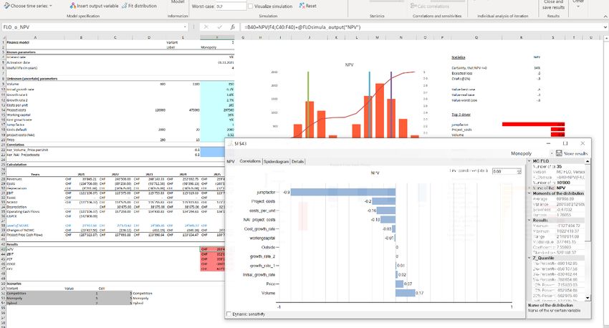Click the Jump factor parameter label

pyautogui.click(x=15, y=125)
